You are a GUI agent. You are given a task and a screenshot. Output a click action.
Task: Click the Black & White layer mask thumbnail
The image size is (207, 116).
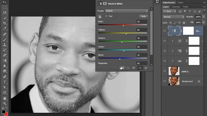click(x=188, y=31)
